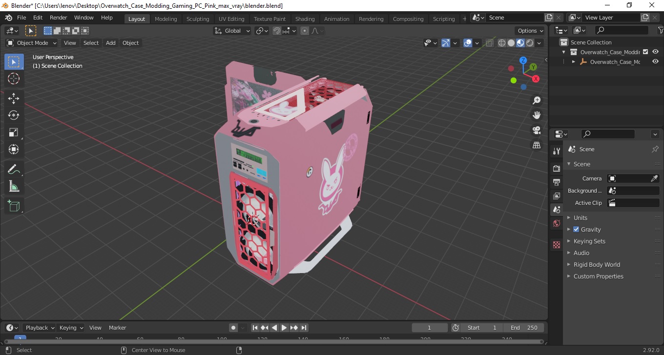This screenshot has height=355, width=664.
Task: Open the Render properties tab
Action: [557, 168]
